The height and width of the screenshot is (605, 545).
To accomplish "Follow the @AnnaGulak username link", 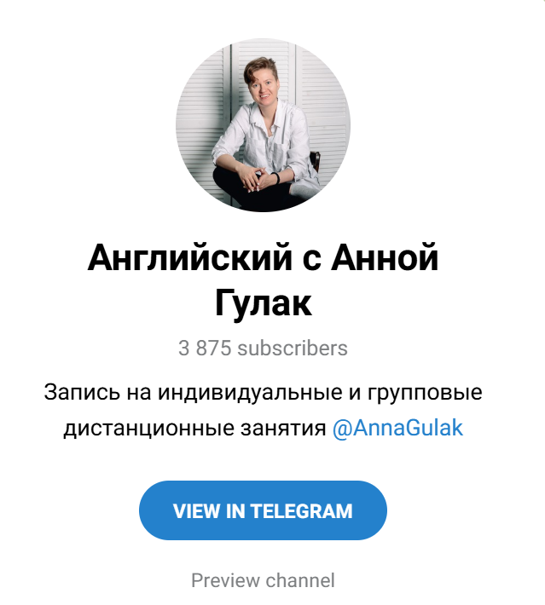I will pos(397,428).
